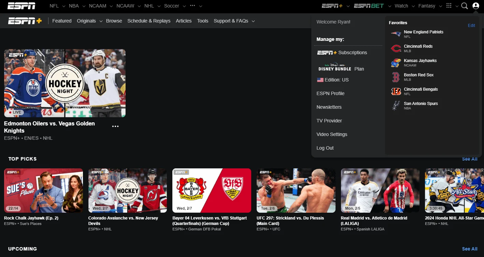The width and height of the screenshot is (484, 257).
Task: Open Real Madrid vs. Atletico thumbnail
Action: tap(380, 191)
